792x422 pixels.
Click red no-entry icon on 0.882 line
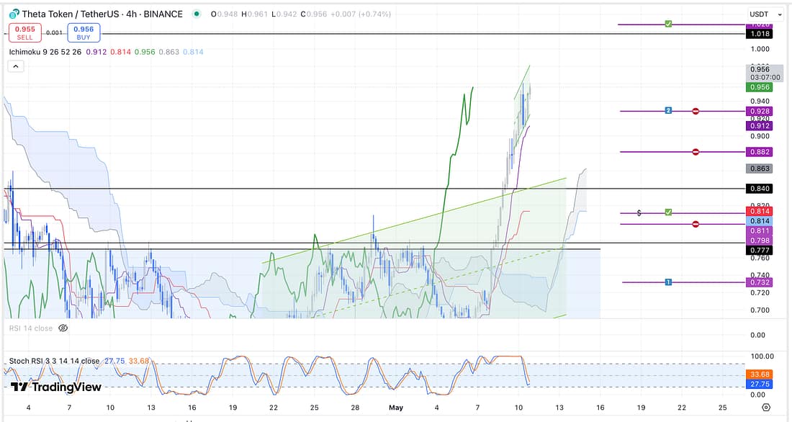pyautogui.click(x=696, y=152)
